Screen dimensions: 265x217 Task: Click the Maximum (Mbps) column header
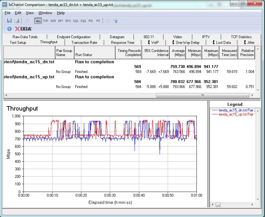211,53
